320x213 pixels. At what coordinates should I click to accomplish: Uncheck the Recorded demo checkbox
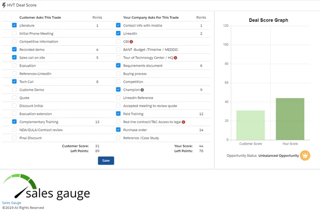click(x=14, y=49)
